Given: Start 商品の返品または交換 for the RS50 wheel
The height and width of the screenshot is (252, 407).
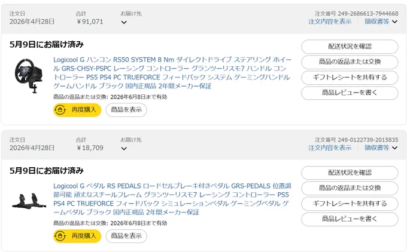Looking at the screenshot, I should (350, 62).
